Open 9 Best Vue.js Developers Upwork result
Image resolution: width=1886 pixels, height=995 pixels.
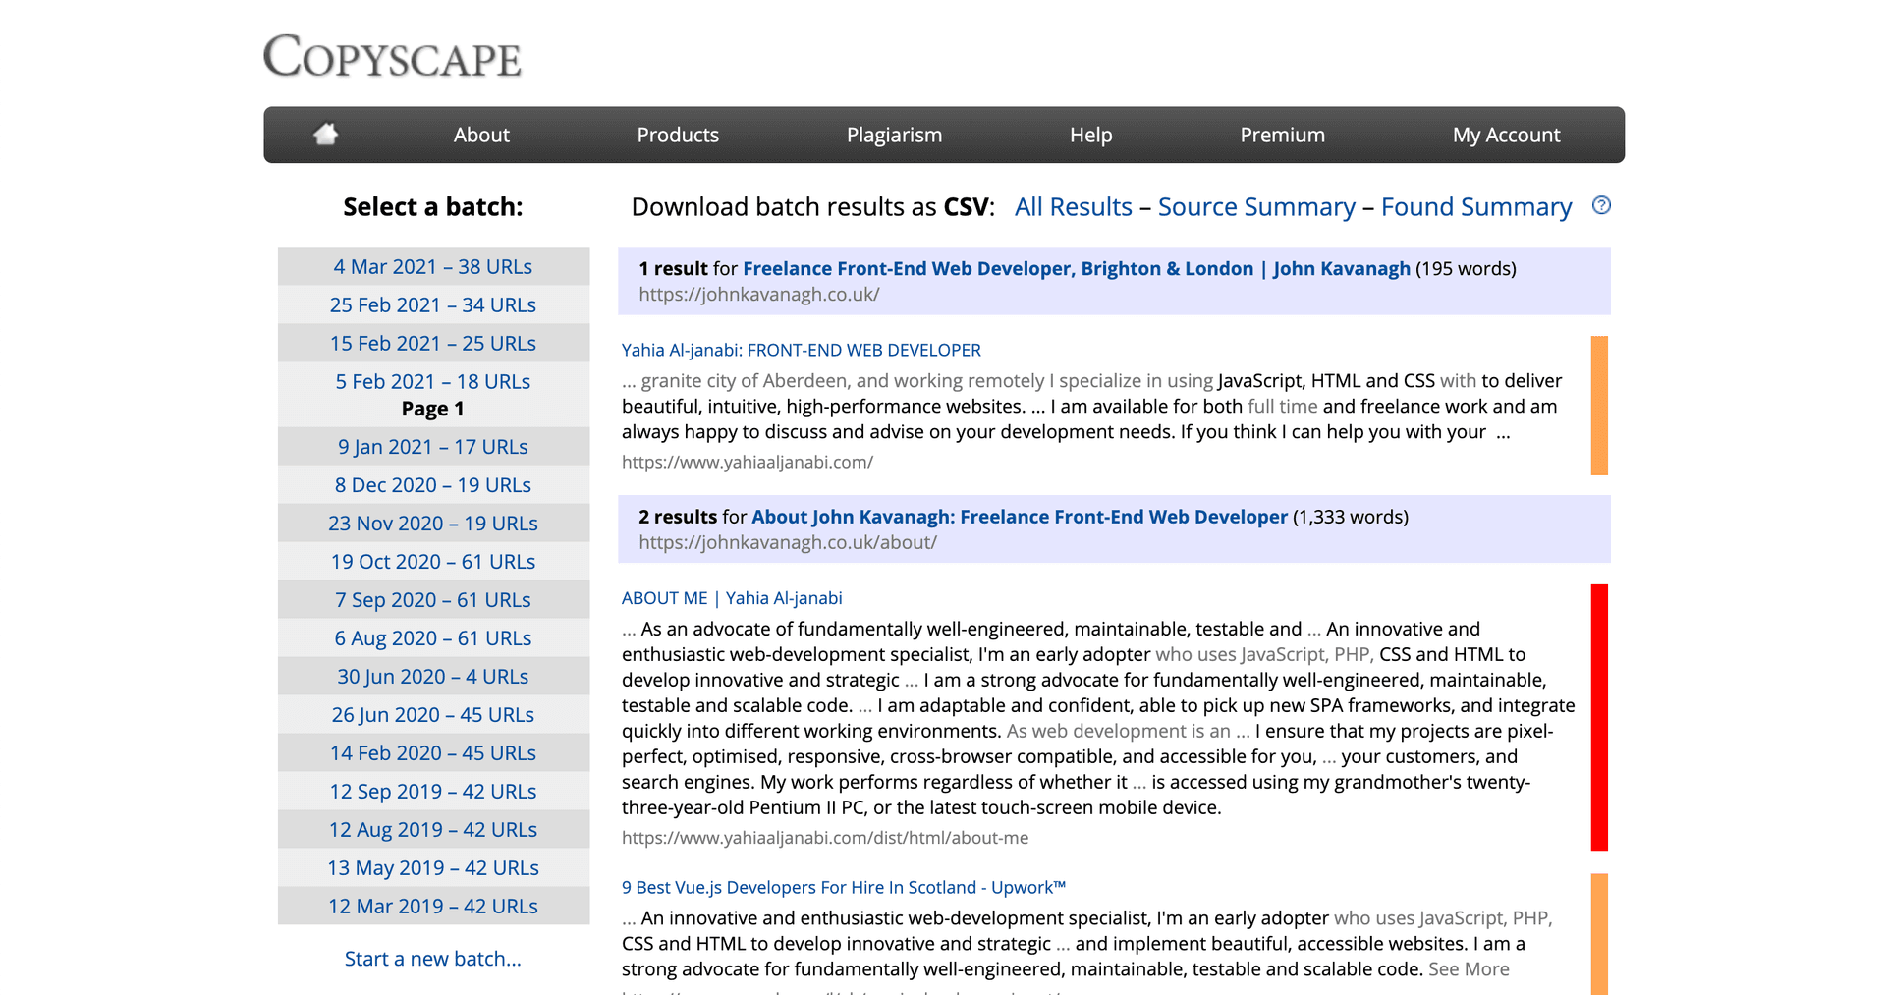pos(844,887)
